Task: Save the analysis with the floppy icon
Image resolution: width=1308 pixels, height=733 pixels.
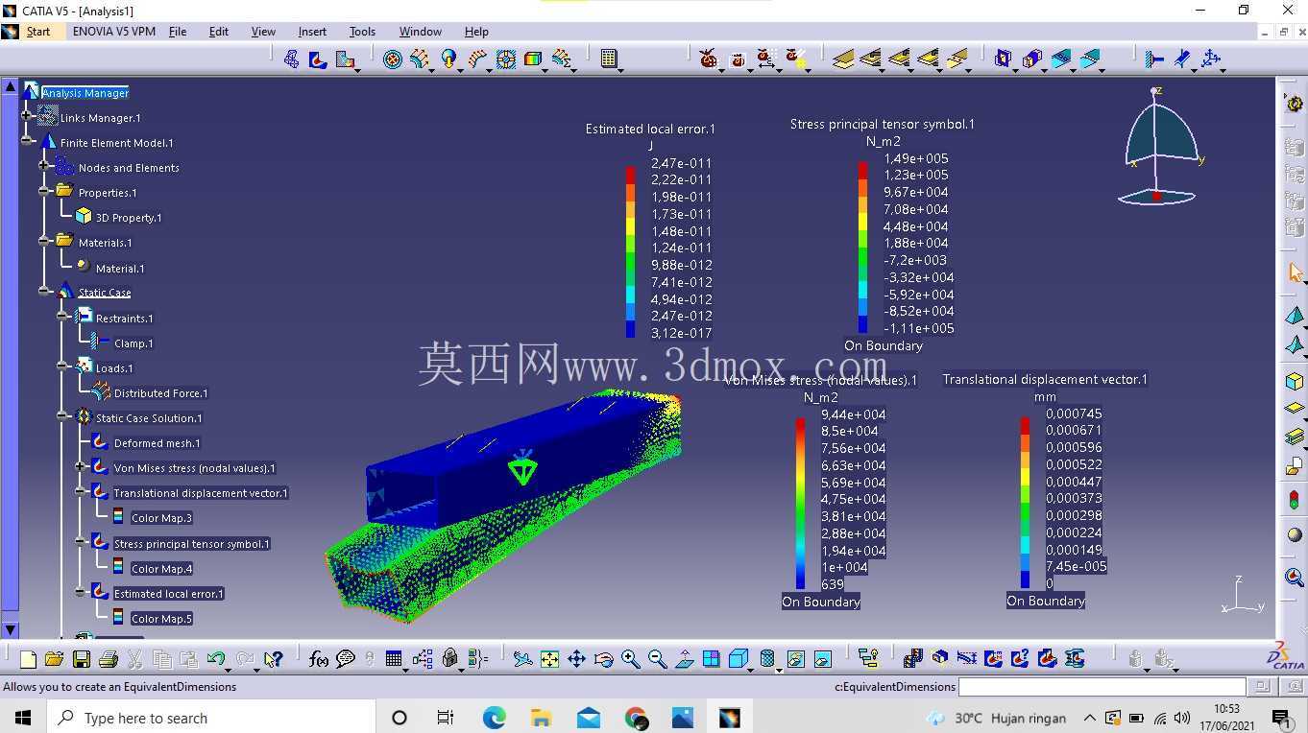Action: click(x=82, y=659)
